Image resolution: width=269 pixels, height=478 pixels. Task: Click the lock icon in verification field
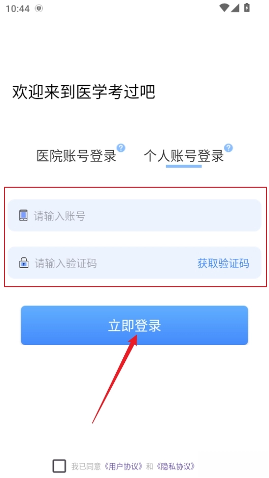click(24, 263)
